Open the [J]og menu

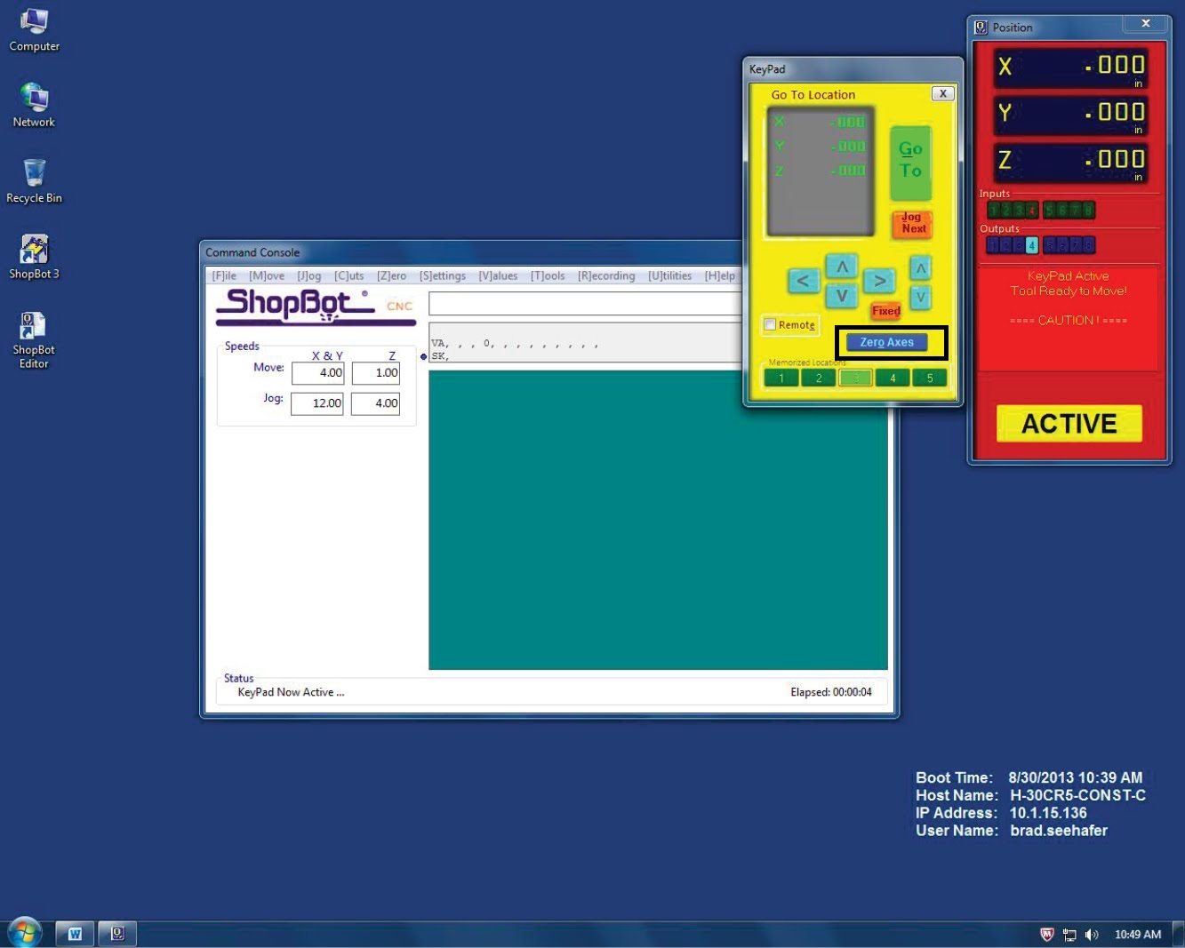click(308, 276)
